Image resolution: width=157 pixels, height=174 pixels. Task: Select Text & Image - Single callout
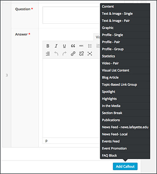(125, 14)
